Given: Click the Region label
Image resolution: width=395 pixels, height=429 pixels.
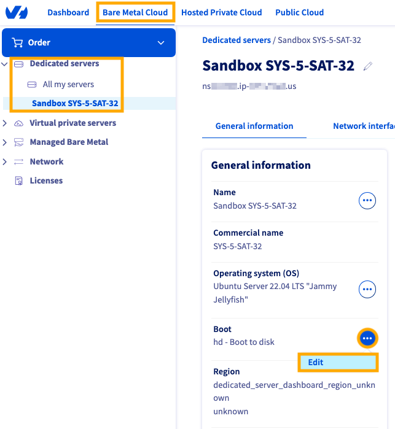Looking at the screenshot, I should pyautogui.click(x=227, y=372).
